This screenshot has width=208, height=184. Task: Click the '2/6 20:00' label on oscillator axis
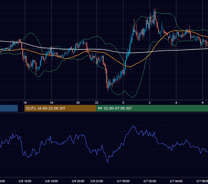[x=78, y=181]
